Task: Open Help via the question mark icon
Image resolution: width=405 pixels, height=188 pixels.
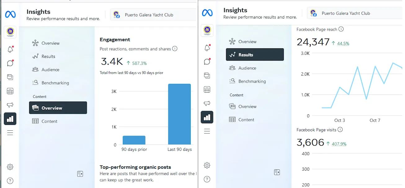Action: tap(10, 181)
